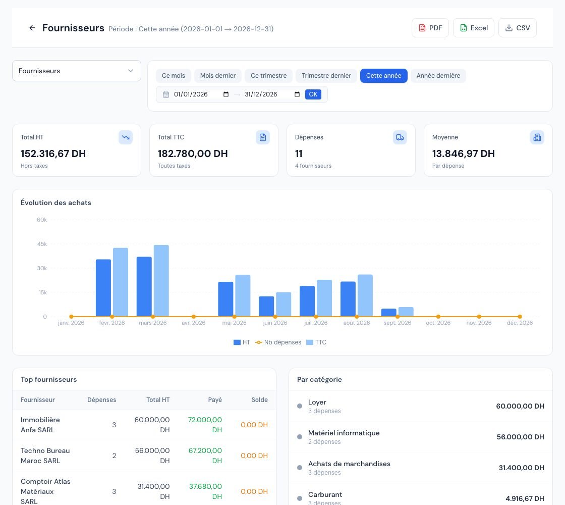Click the 13.846,97 DH average value
The height and width of the screenshot is (505, 565).
click(x=464, y=154)
